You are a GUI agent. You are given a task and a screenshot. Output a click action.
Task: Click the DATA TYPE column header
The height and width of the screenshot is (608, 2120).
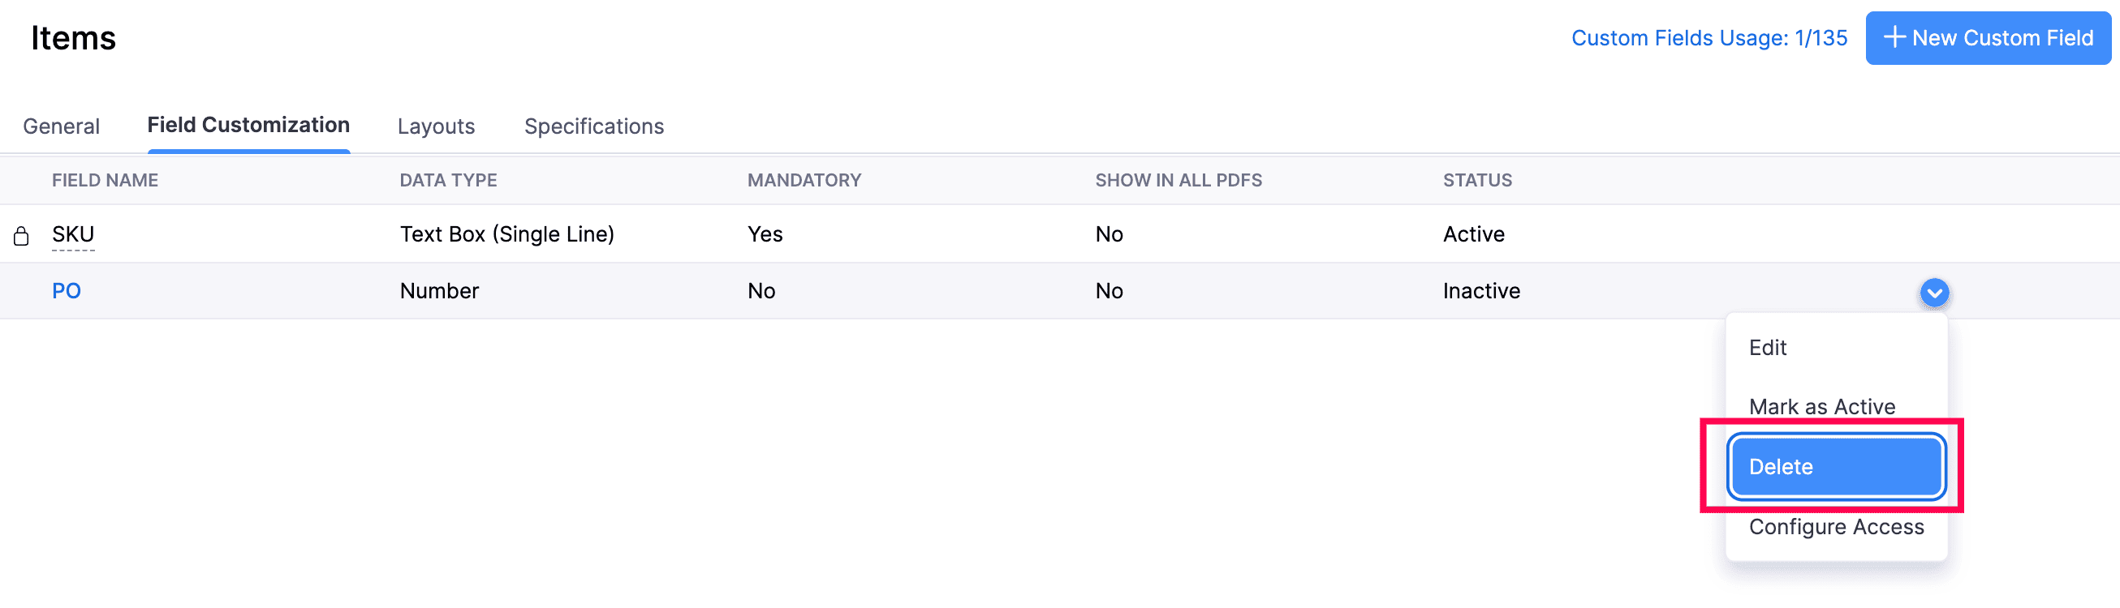tap(448, 180)
